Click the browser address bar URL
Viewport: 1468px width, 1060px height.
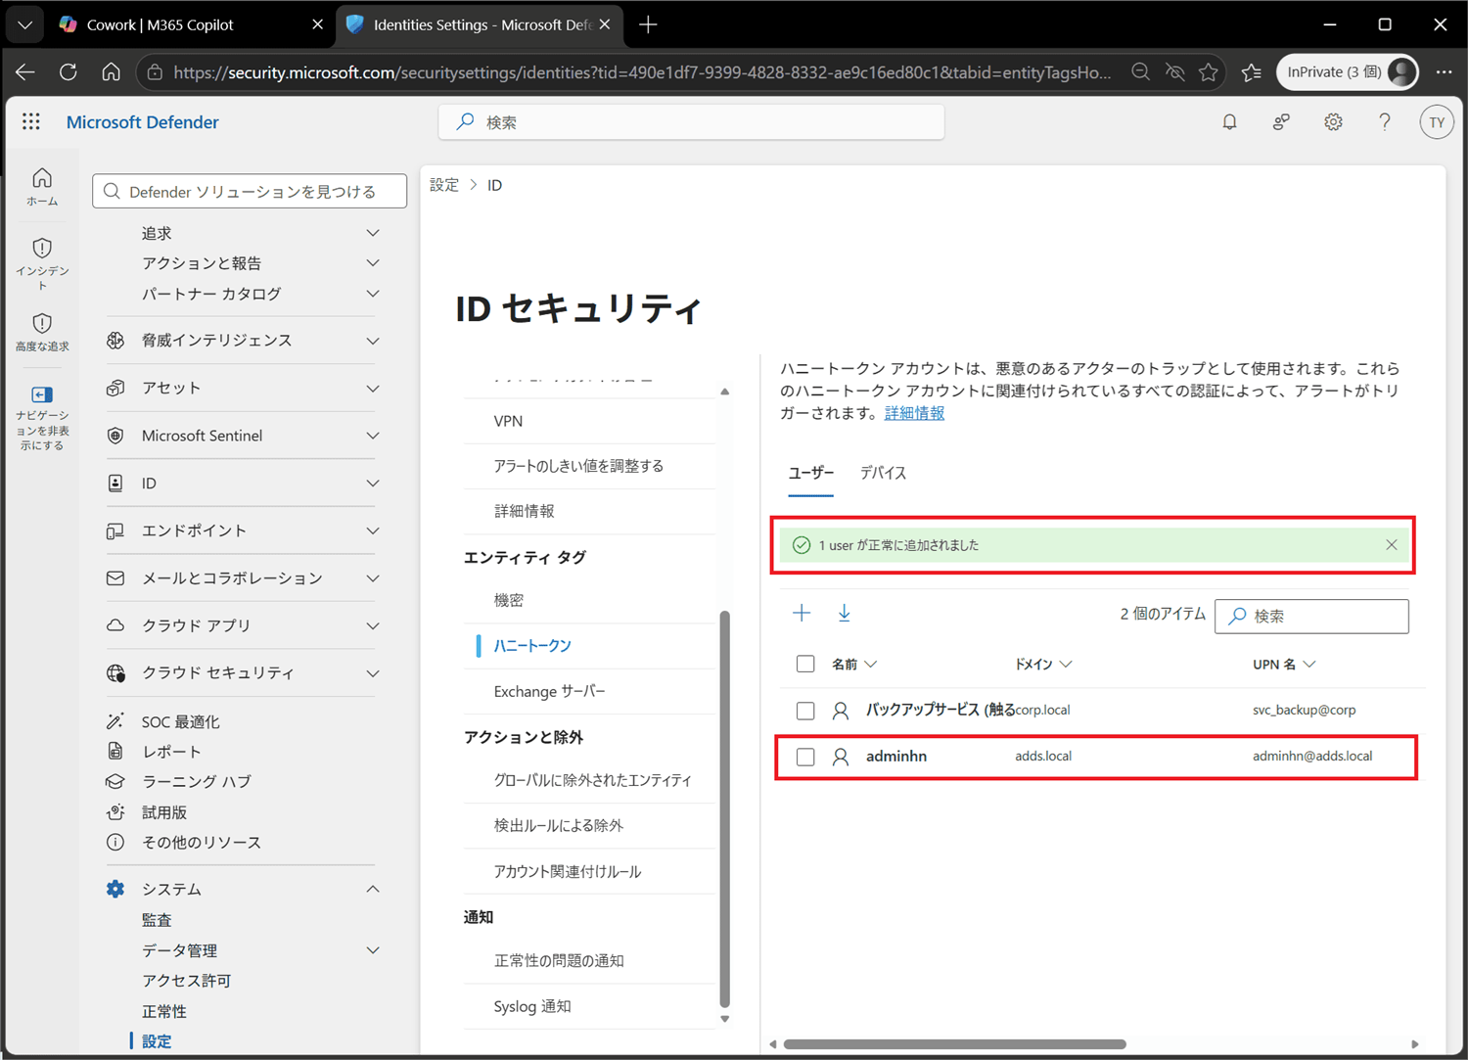pyautogui.click(x=642, y=71)
